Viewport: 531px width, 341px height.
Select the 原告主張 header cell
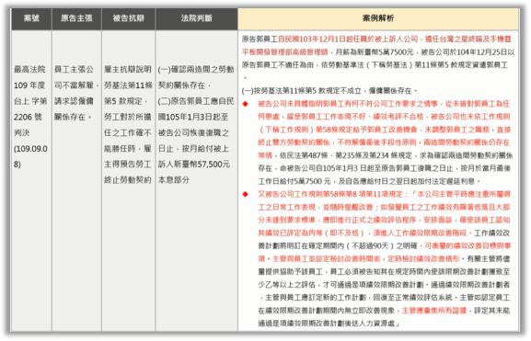(76, 18)
